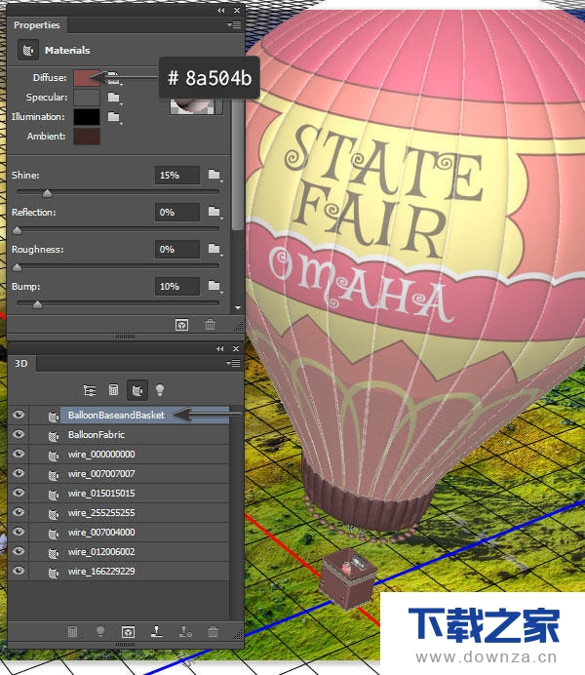Open Diffuse texture folder menu
The width and height of the screenshot is (585, 675).
pyautogui.click(x=113, y=77)
